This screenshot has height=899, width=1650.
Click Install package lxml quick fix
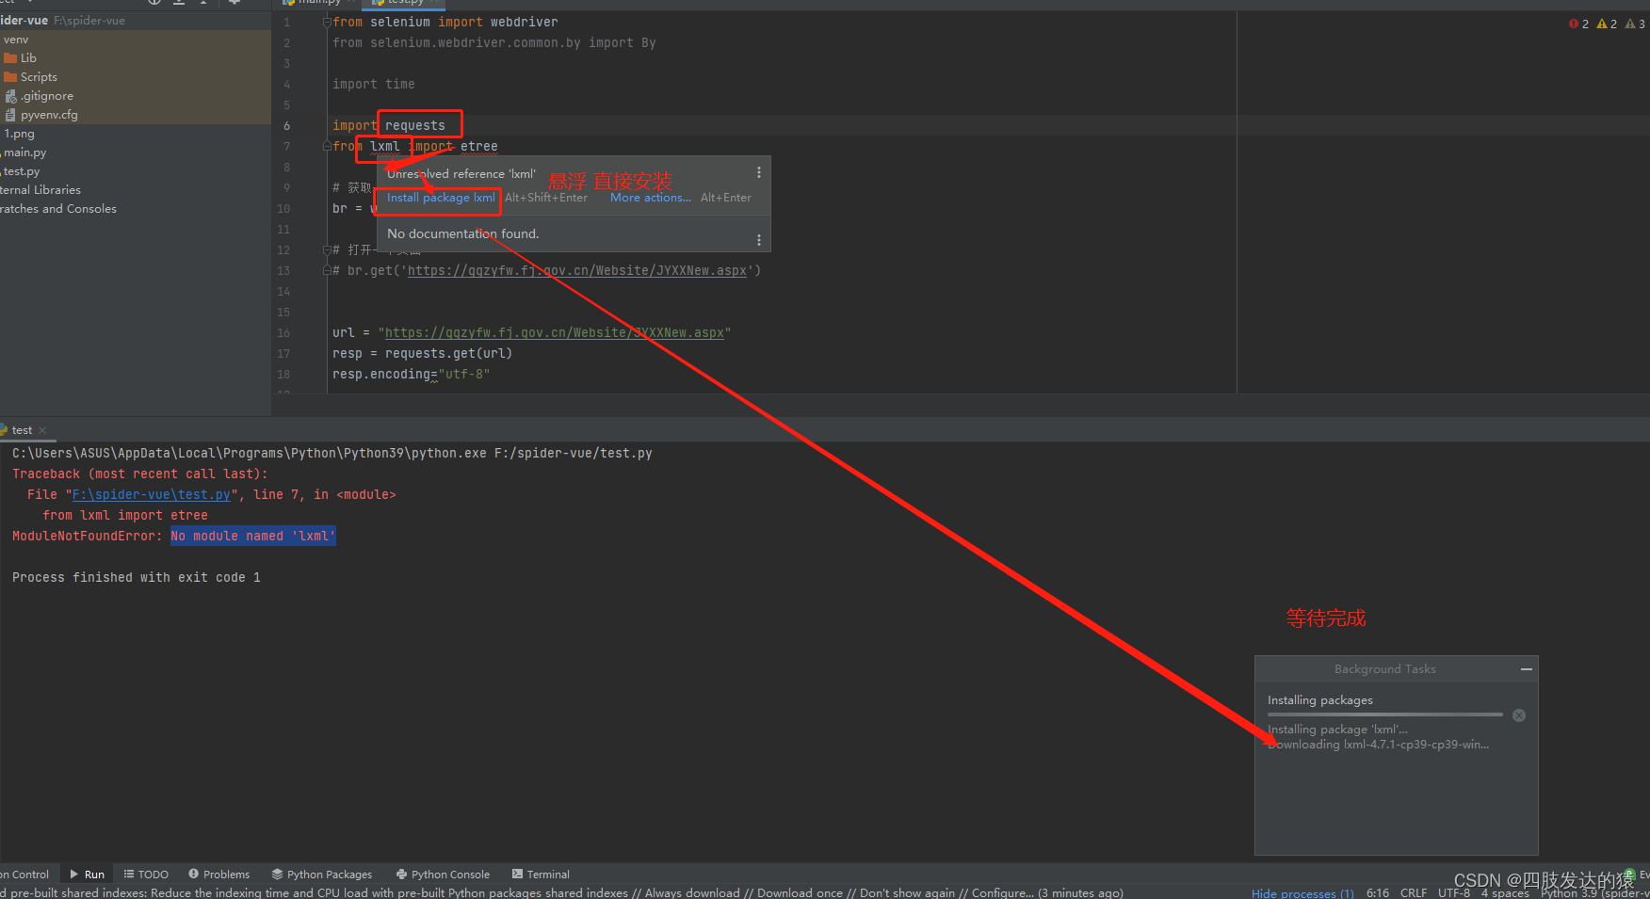click(441, 198)
